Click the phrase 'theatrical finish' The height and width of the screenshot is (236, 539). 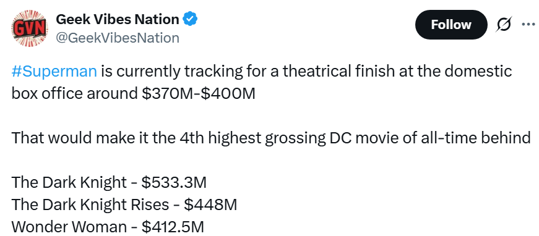point(339,71)
